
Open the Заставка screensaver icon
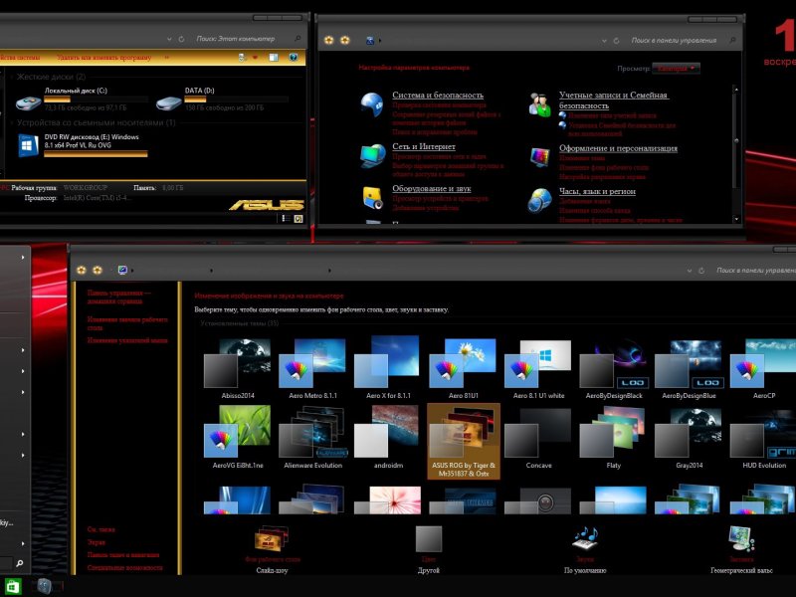point(741,538)
